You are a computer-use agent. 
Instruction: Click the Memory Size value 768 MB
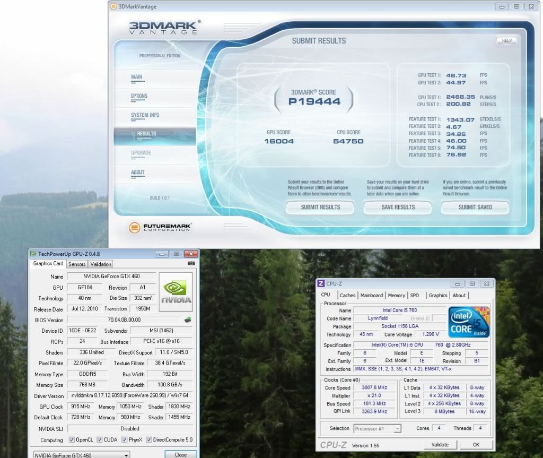[x=87, y=385]
